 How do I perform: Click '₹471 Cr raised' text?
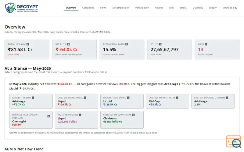tap(205, 55)
